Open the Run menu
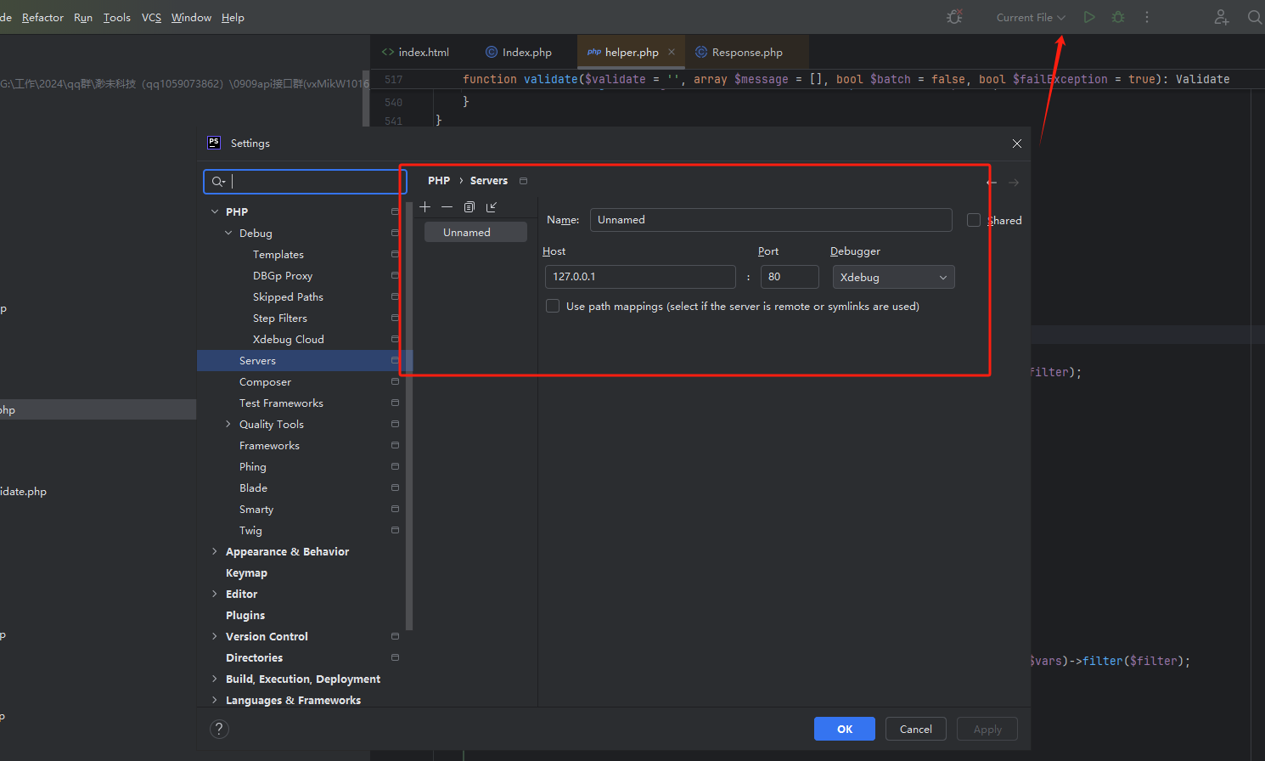The height and width of the screenshot is (761, 1265). (83, 17)
